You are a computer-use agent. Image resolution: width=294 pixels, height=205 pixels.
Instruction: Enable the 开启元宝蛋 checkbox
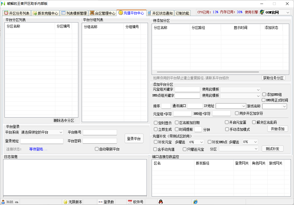click(227, 122)
